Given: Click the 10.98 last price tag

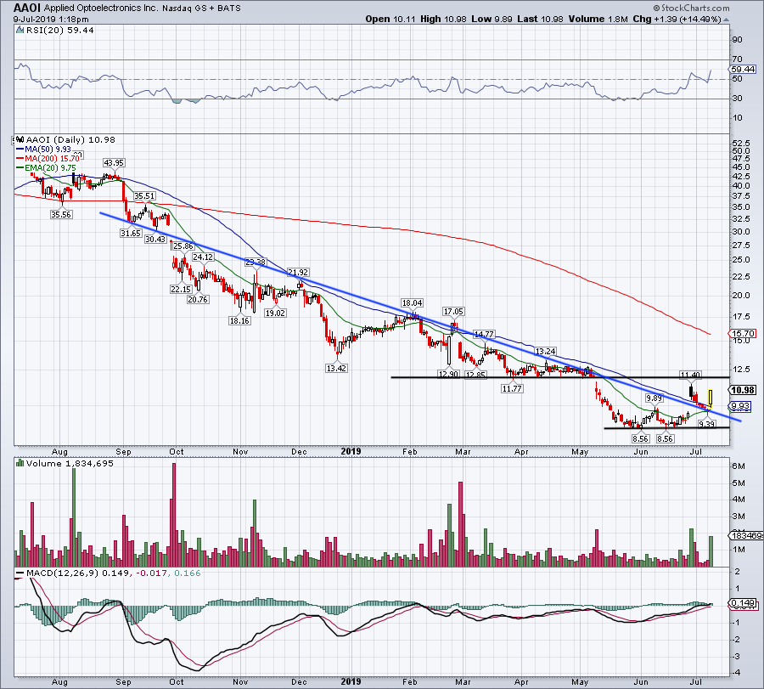Looking at the screenshot, I should point(741,389).
